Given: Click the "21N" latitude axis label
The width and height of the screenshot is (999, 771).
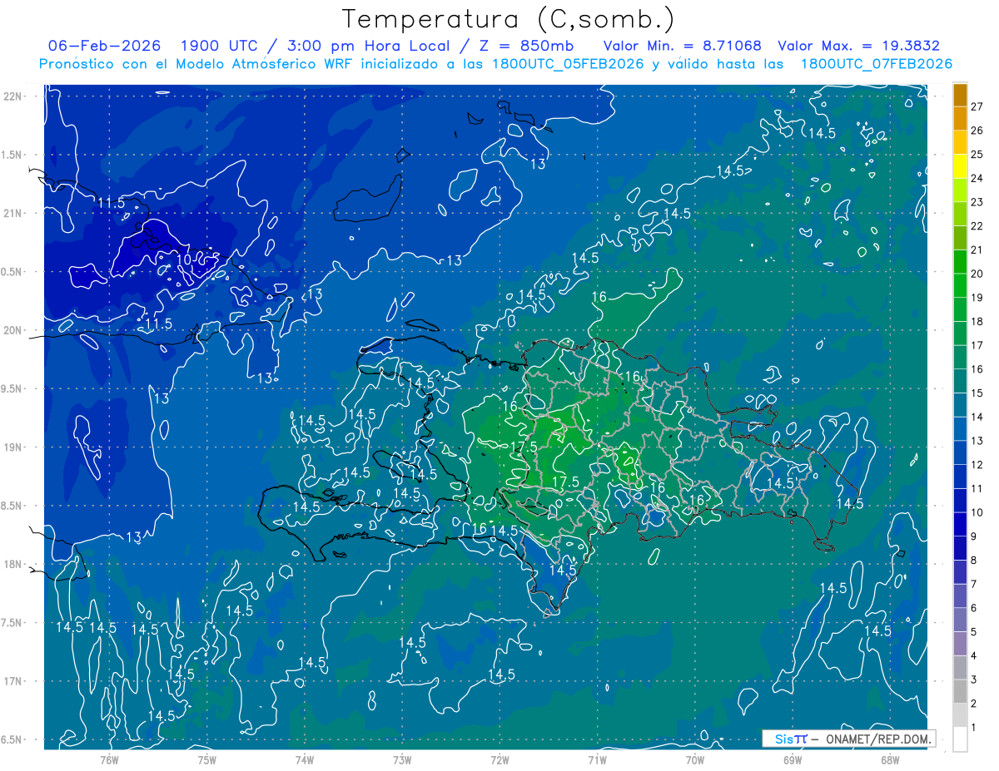Looking at the screenshot, I should (x=12, y=213).
